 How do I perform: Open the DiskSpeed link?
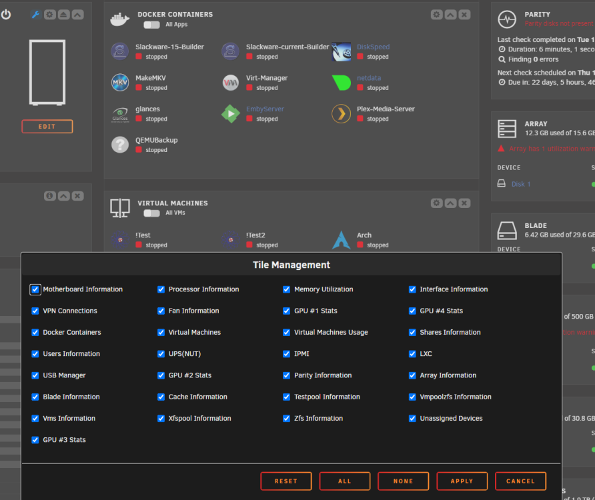(x=373, y=47)
